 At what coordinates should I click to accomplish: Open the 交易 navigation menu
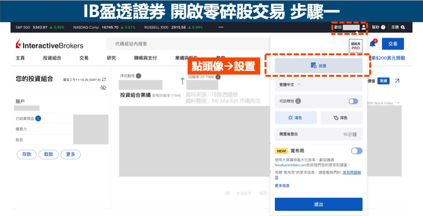pos(84,58)
